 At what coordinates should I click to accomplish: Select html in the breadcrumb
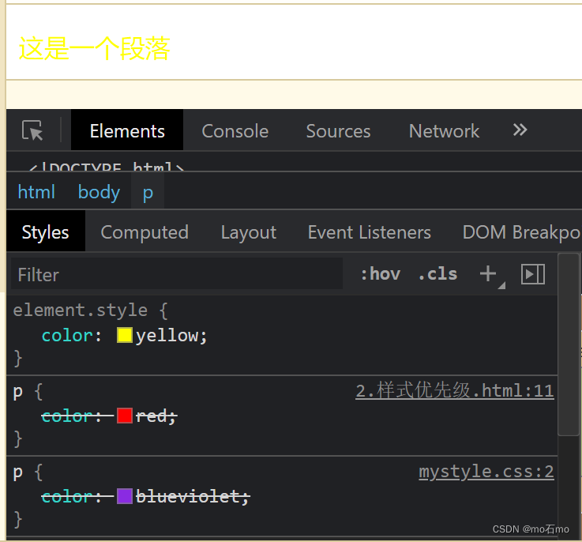click(x=36, y=192)
